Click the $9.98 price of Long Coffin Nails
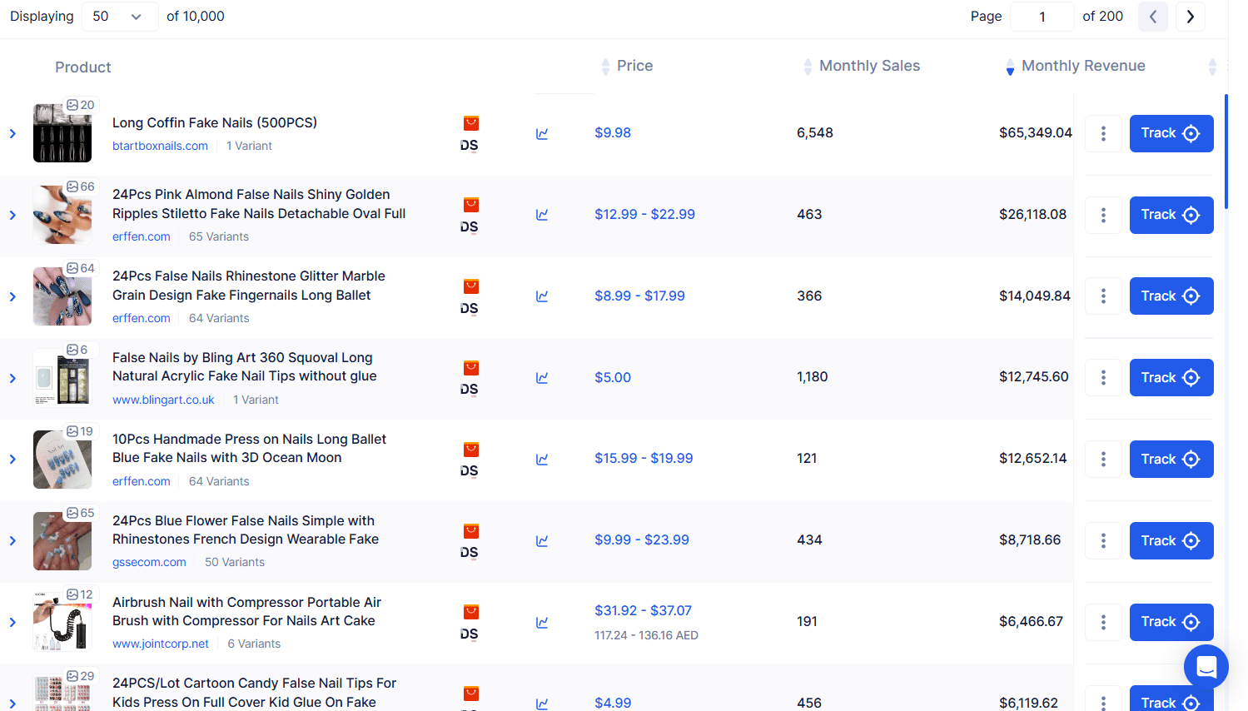 click(x=613, y=133)
